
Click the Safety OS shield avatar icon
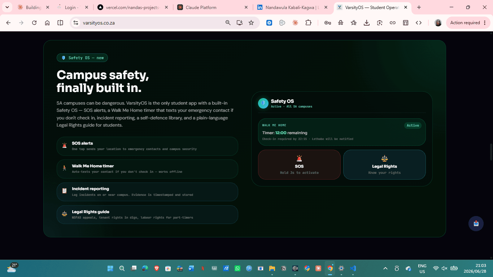click(x=263, y=103)
